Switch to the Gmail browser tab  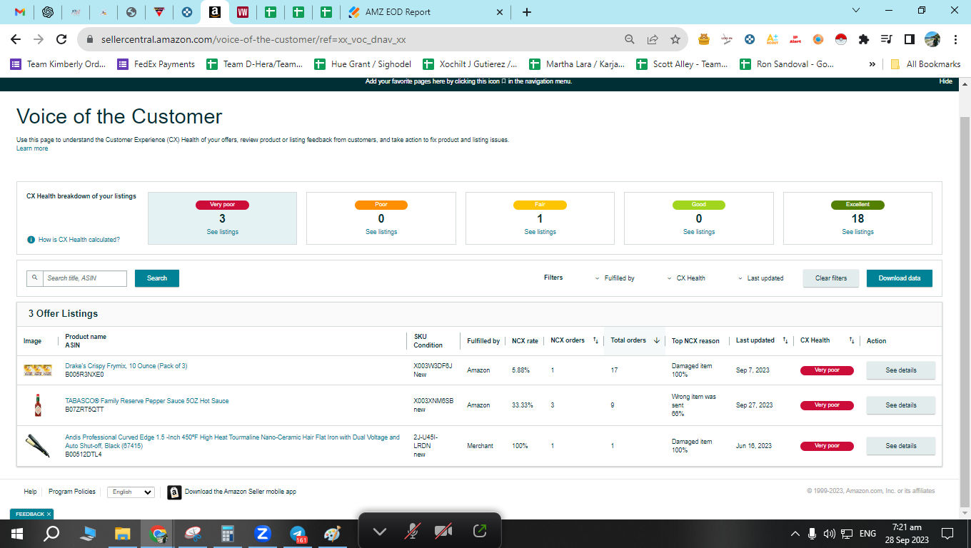click(x=20, y=12)
